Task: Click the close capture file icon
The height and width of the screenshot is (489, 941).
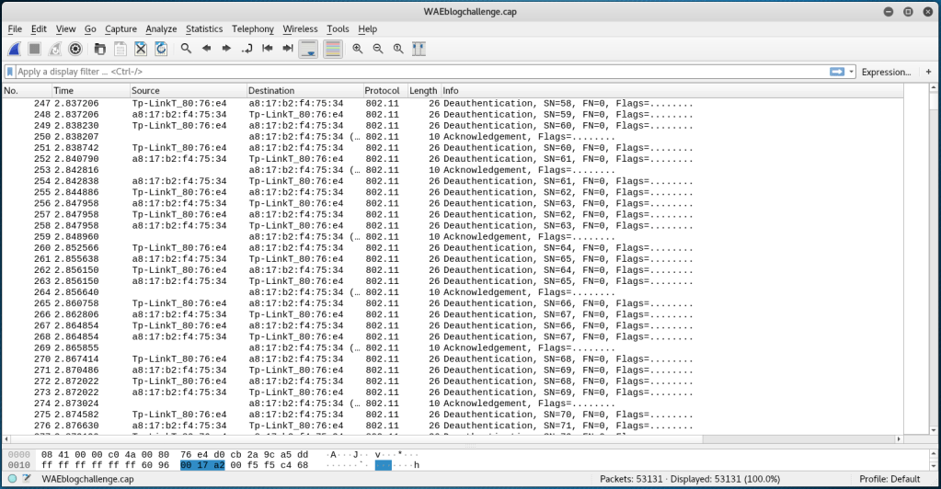Action: point(141,48)
